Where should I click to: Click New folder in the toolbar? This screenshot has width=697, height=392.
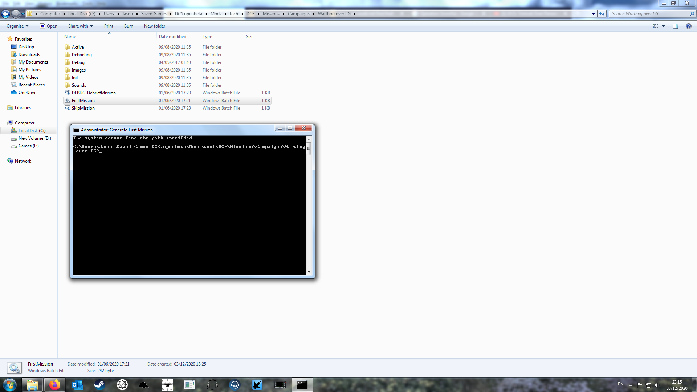coord(155,26)
